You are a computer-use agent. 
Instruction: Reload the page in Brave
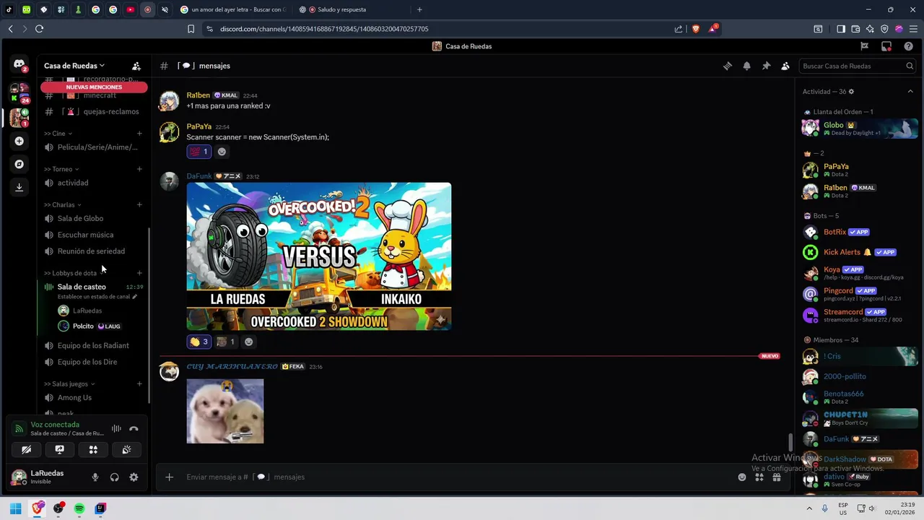pyautogui.click(x=39, y=29)
